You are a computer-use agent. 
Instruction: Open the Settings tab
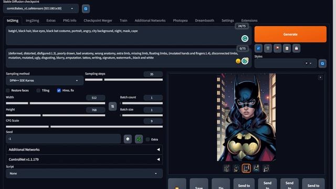[x=227, y=20]
